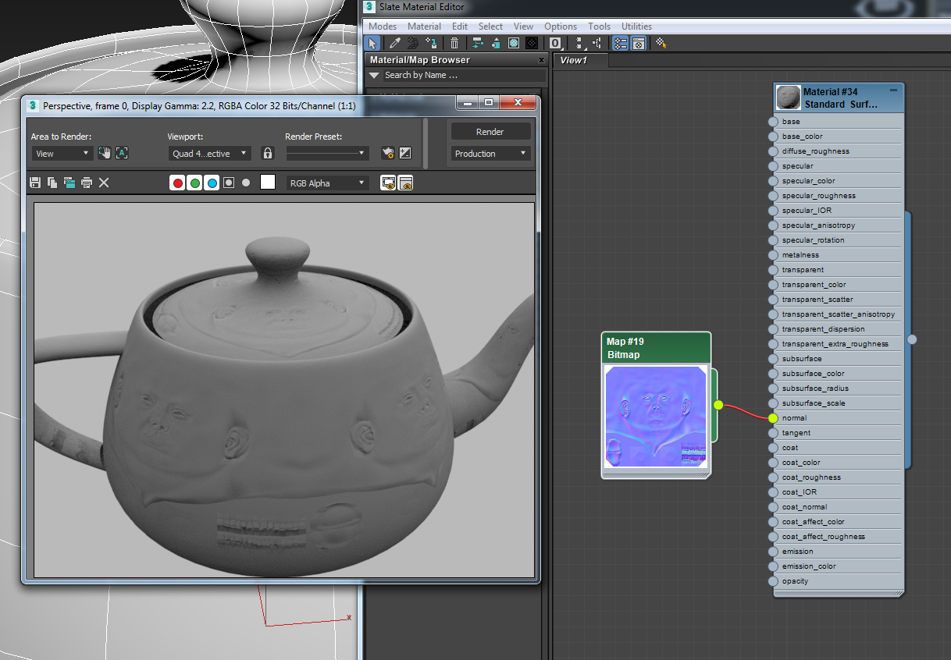951x660 pixels.
Task: Toggle the viewport lock icon
Action: coord(268,154)
